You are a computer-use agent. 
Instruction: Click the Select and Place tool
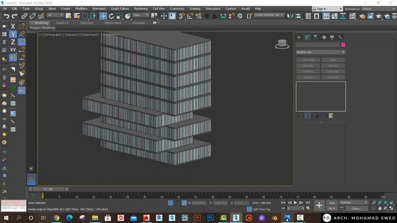128,16
